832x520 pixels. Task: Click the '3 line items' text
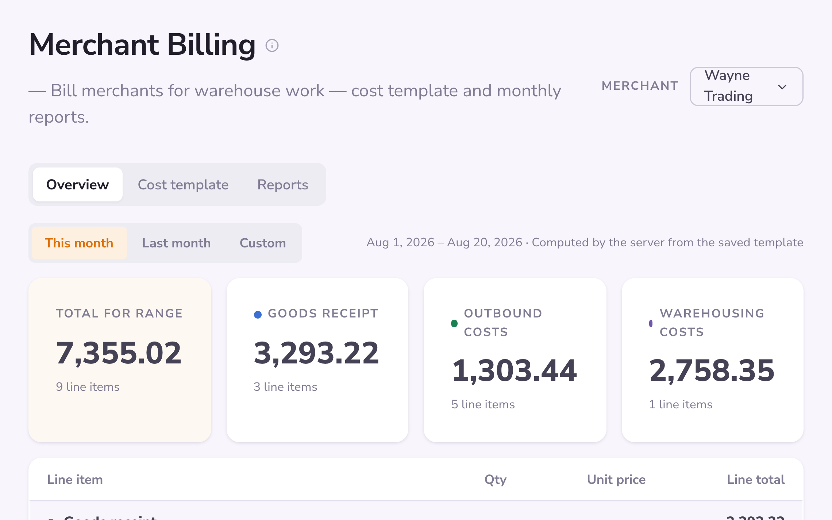(285, 387)
